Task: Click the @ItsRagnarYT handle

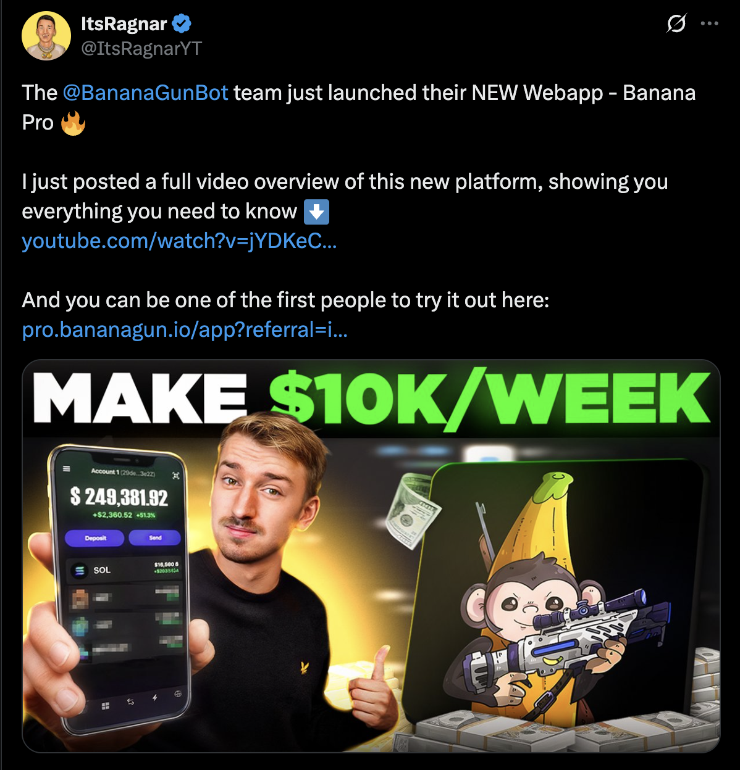Action: 141,49
